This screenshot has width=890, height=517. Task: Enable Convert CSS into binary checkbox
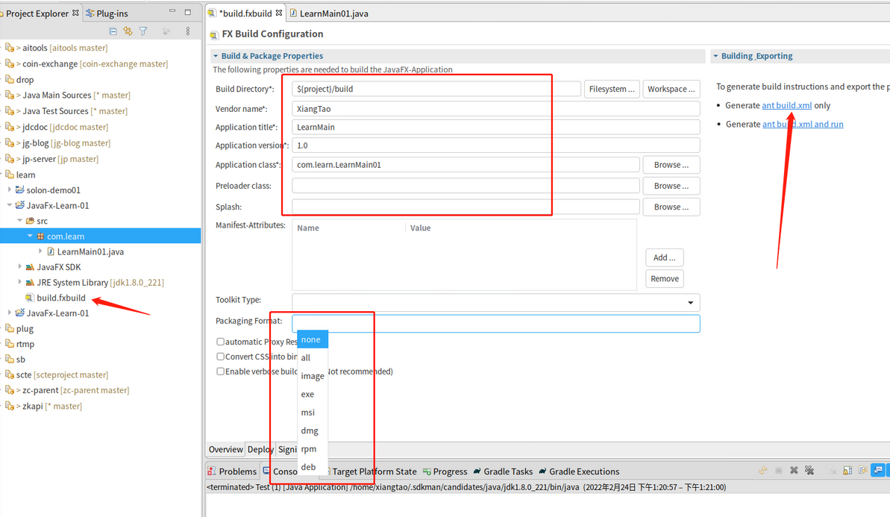[220, 357]
